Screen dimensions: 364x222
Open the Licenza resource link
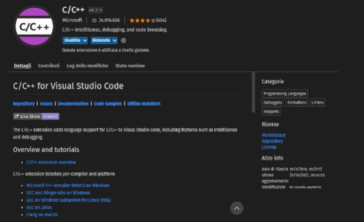tap(269, 147)
